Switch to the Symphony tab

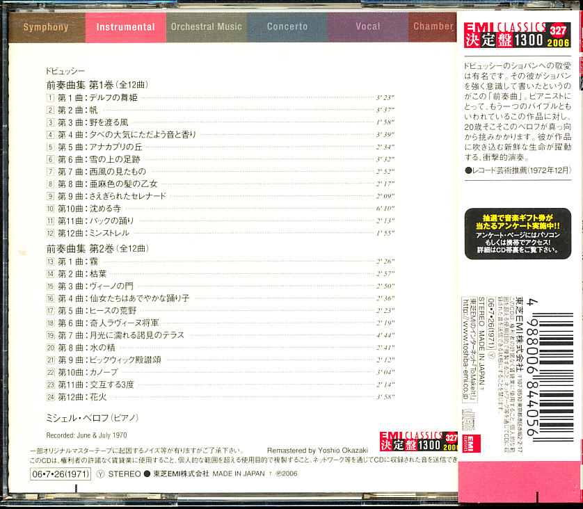point(46,26)
